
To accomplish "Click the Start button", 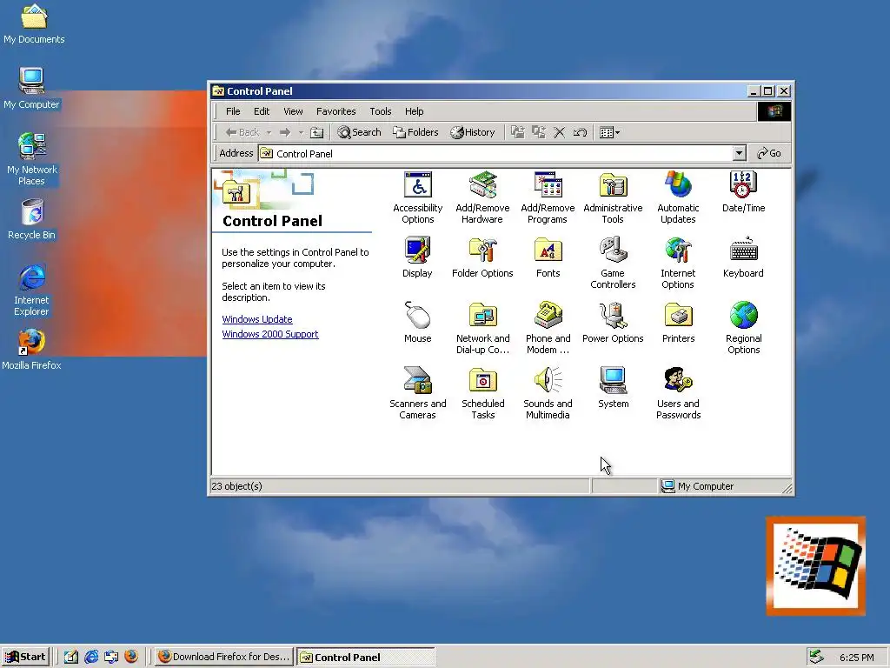I will coord(25,657).
